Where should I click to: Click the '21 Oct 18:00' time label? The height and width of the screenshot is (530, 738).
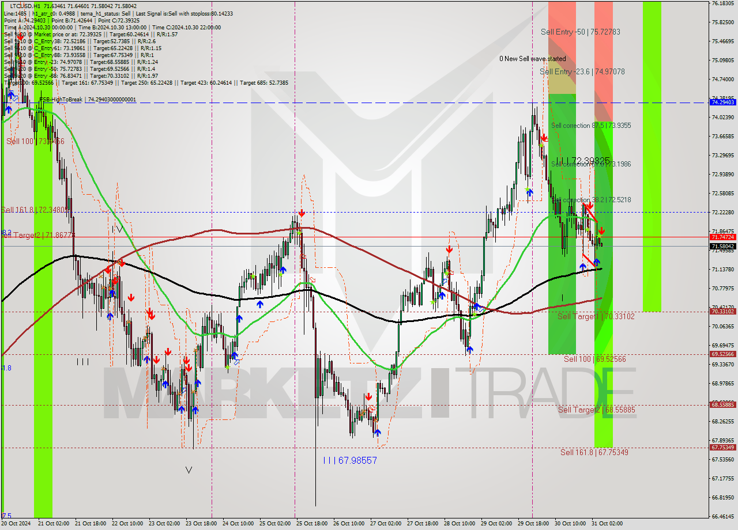(89, 524)
